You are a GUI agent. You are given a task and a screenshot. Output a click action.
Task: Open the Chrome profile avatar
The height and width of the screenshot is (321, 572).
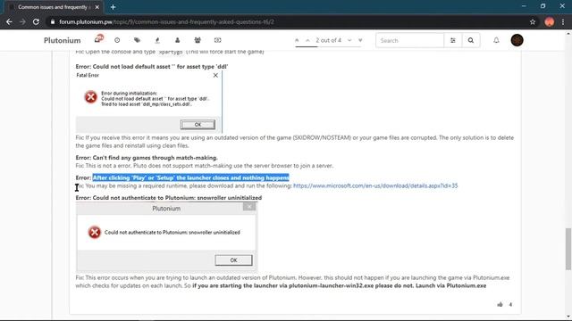[x=549, y=21]
